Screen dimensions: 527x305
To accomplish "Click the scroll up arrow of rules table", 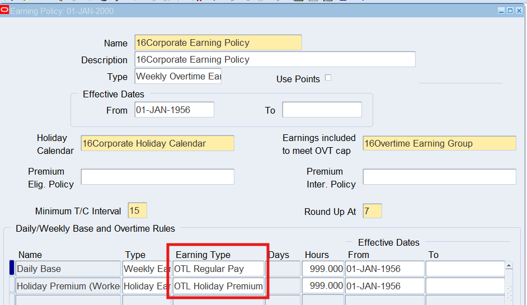I will [509, 266].
